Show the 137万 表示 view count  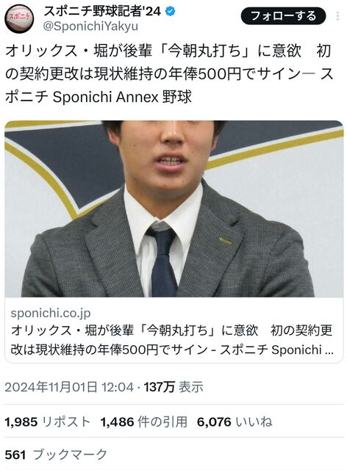pyautogui.click(x=173, y=387)
